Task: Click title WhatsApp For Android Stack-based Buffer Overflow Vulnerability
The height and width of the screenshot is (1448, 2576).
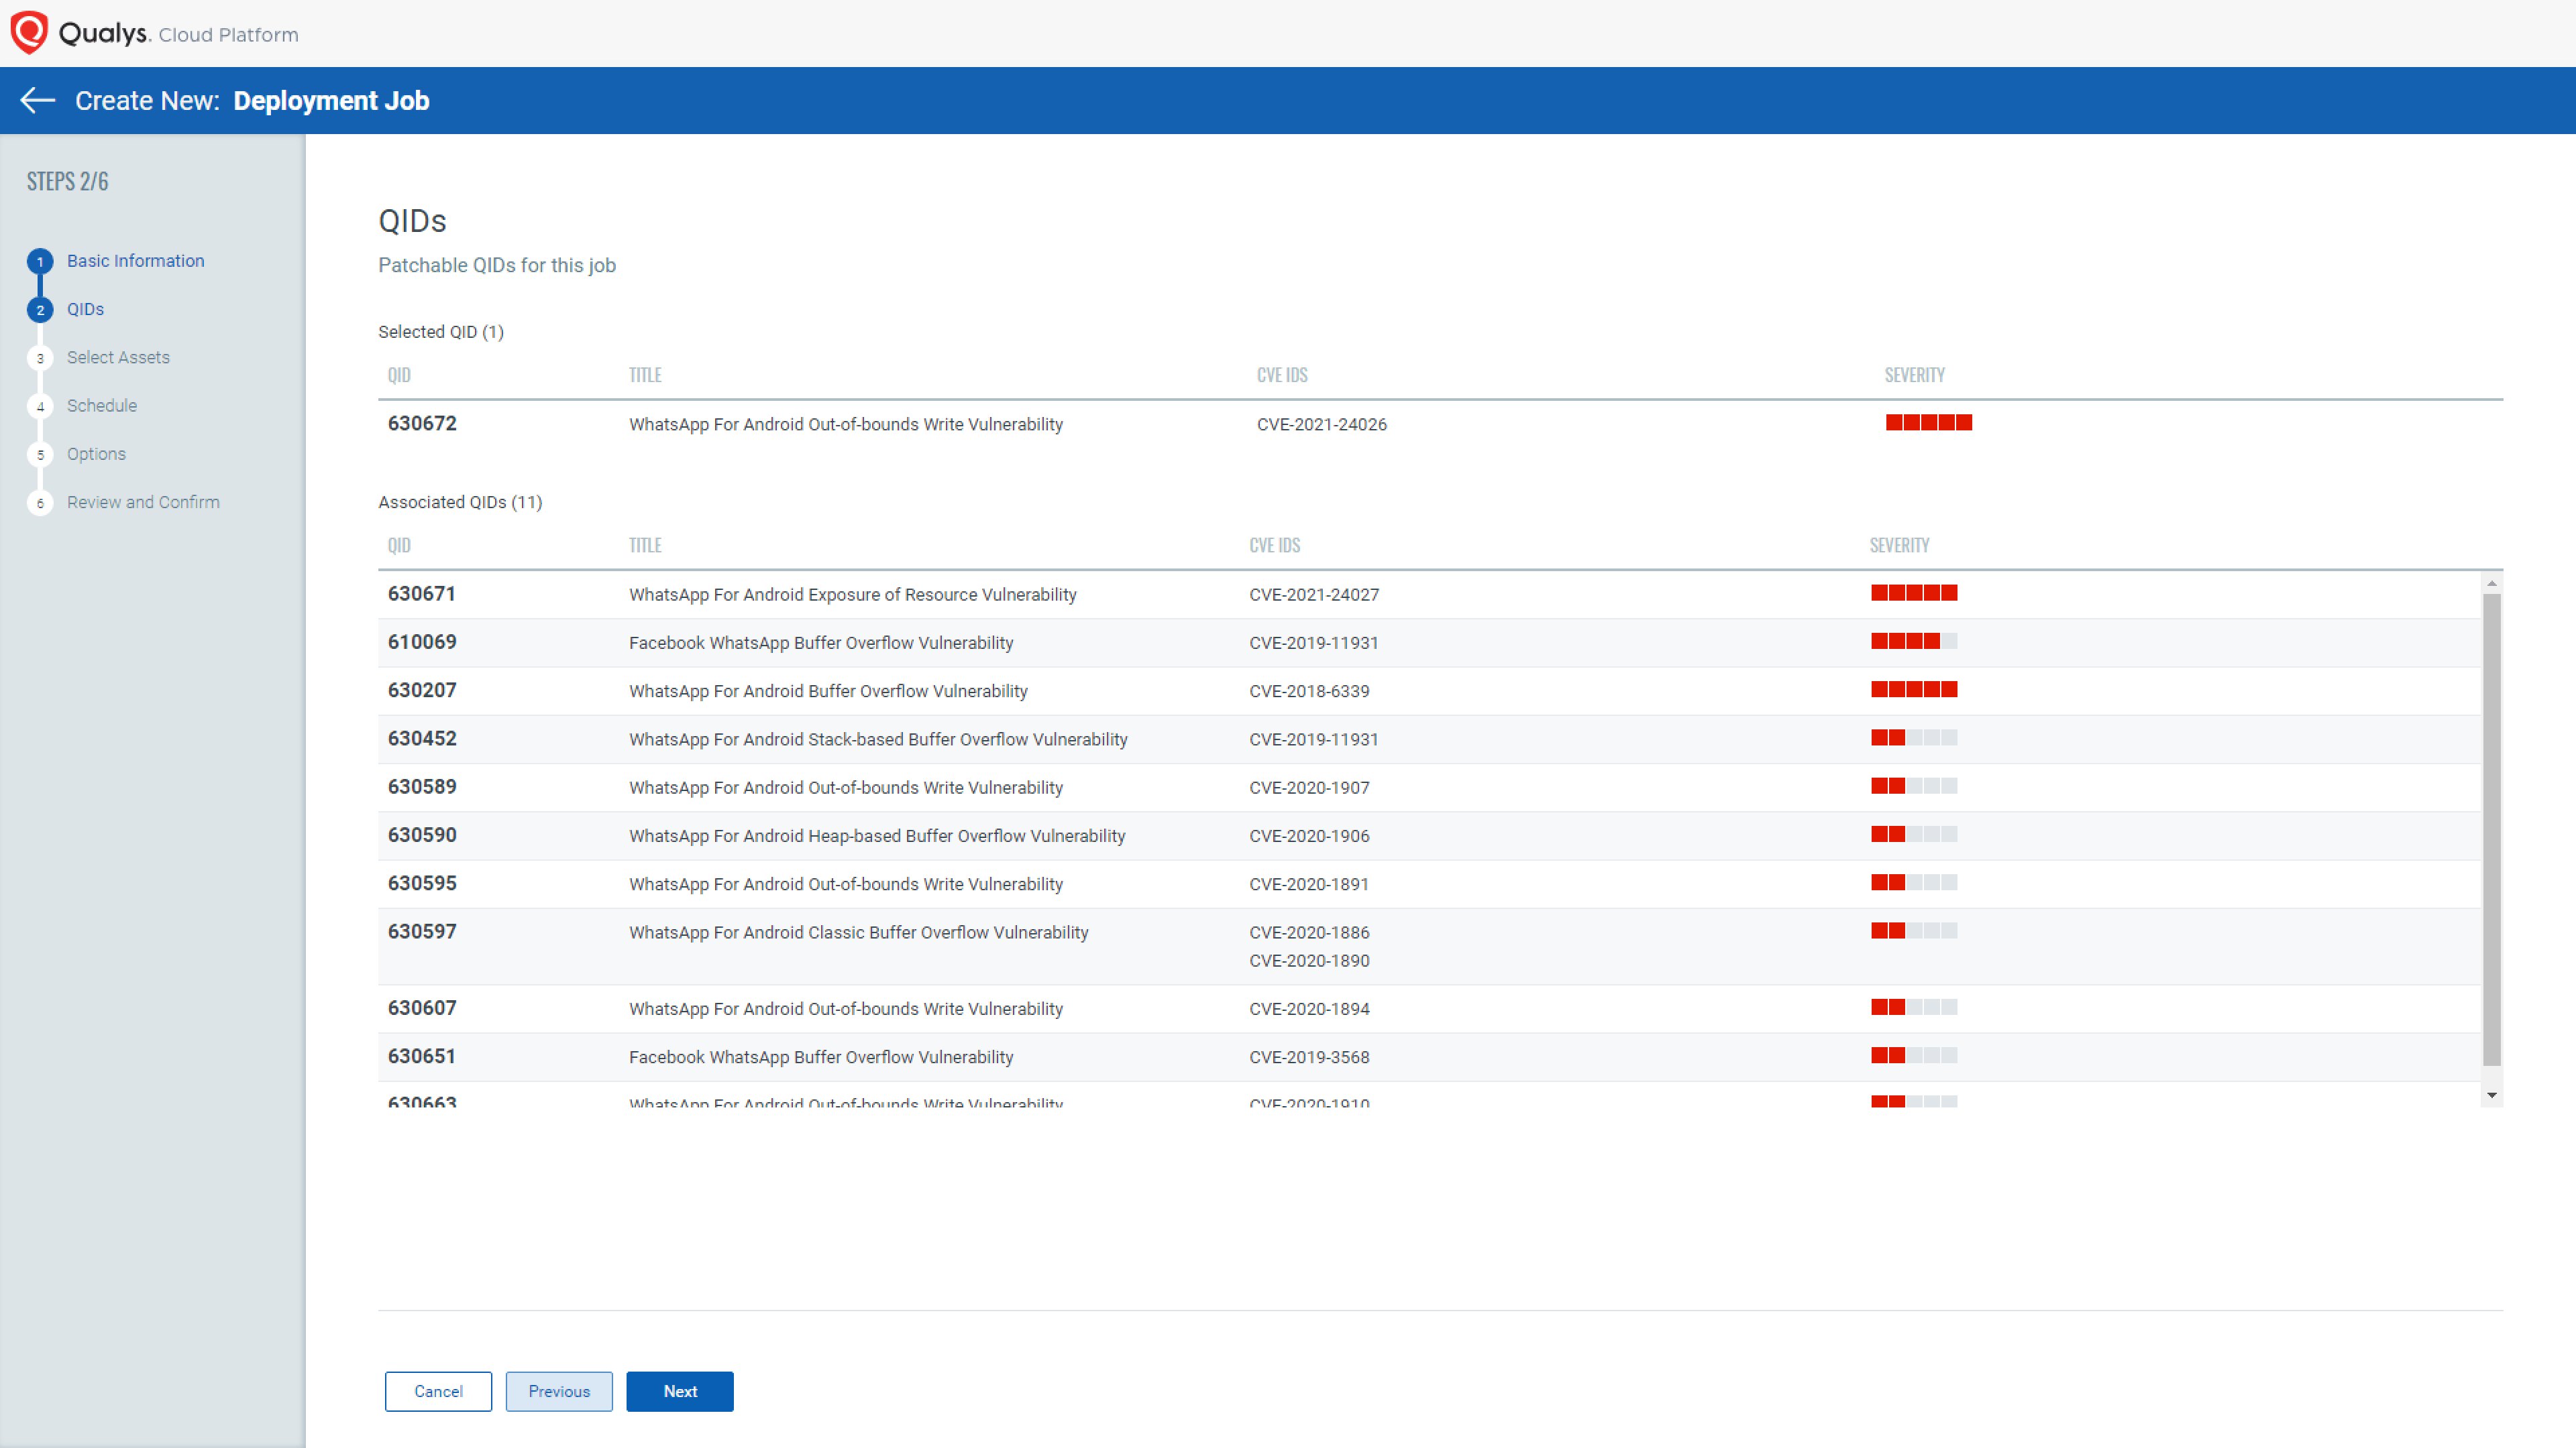Action: click(878, 739)
